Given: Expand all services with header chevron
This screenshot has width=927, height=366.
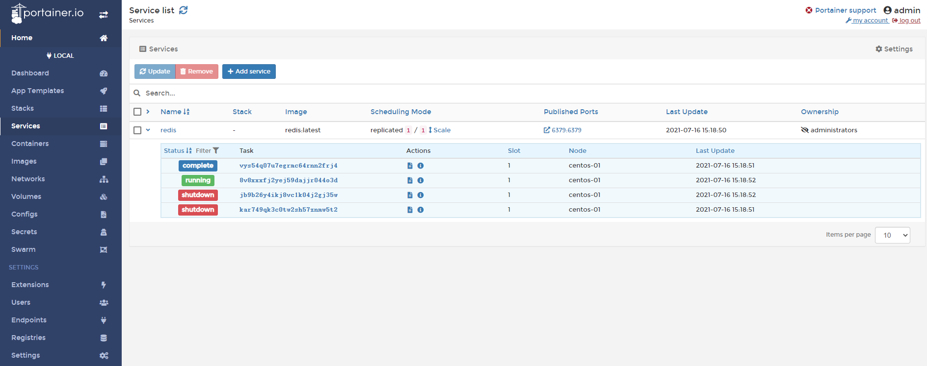Looking at the screenshot, I should [x=148, y=112].
